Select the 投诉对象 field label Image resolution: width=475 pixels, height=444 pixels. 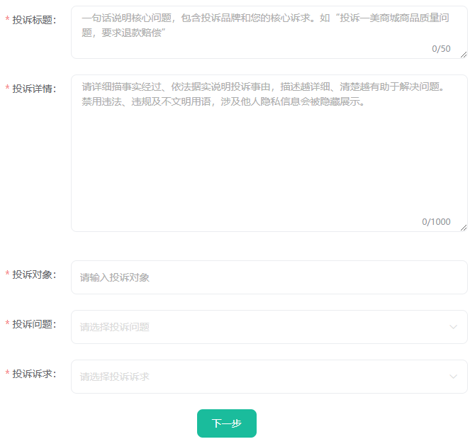(34, 274)
